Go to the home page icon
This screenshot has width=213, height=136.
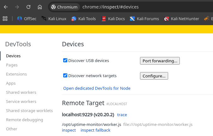pyautogui.click(x=40, y=7)
